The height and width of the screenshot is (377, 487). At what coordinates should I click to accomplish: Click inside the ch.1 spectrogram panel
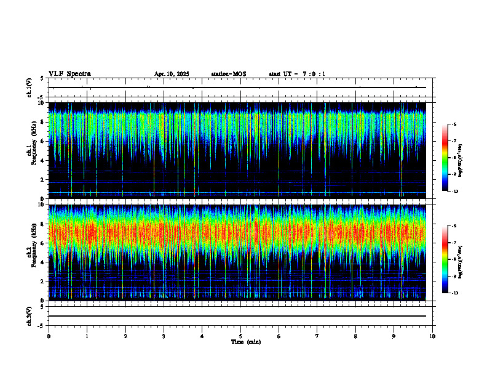click(237, 150)
